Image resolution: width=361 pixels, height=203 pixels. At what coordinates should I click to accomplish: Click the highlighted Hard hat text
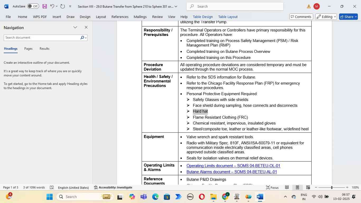pos(200,111)
